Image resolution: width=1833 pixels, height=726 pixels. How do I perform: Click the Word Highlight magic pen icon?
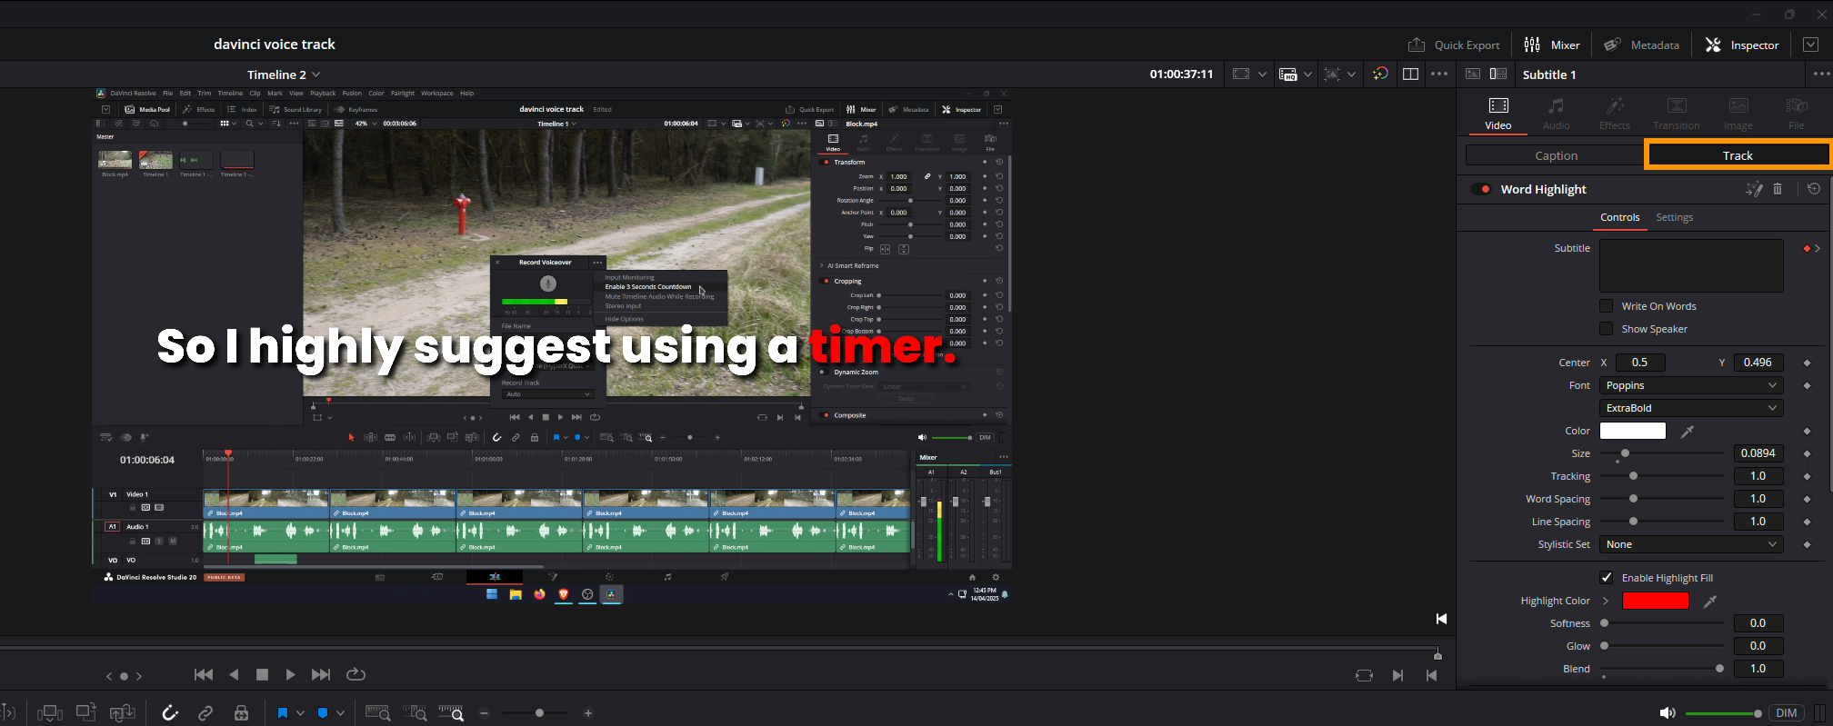coord(1754,189)
